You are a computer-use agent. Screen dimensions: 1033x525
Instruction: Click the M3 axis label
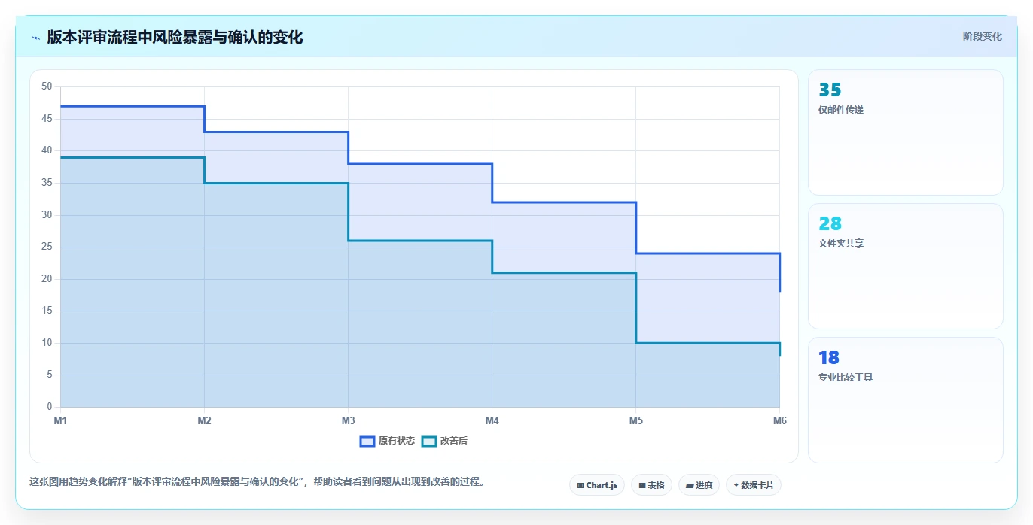(348, 420)
